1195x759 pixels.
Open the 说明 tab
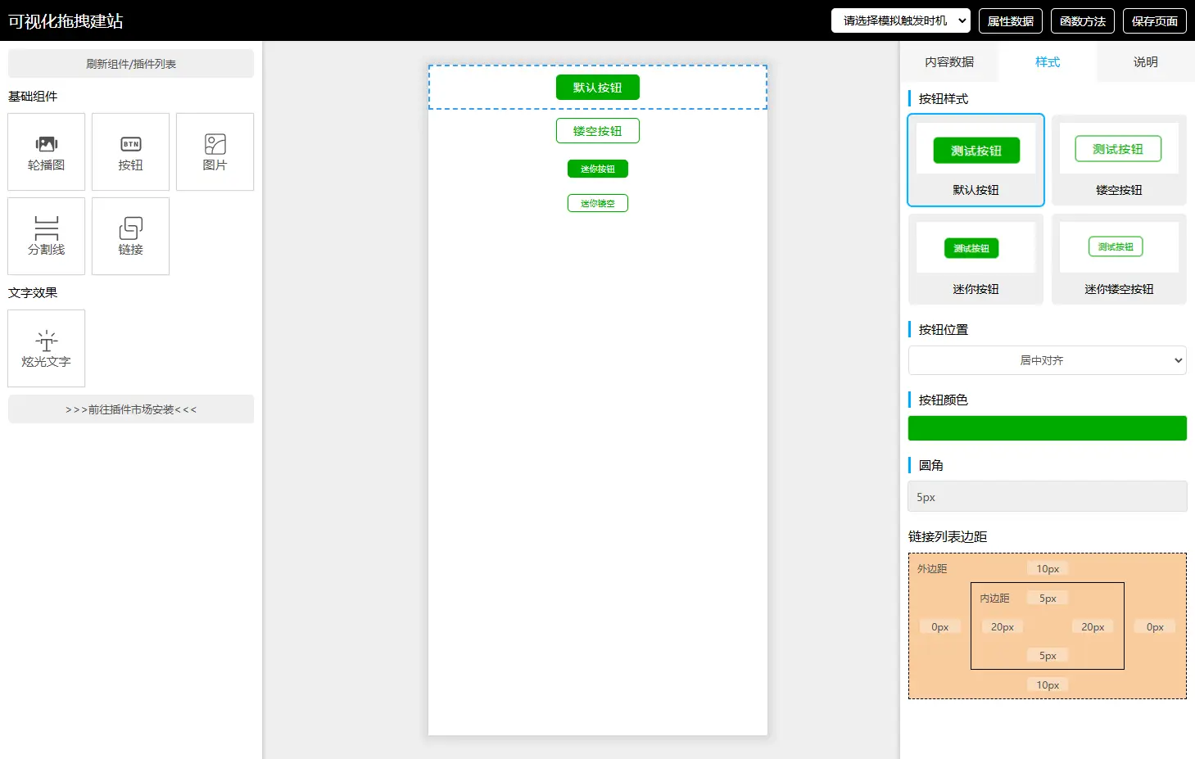click(1145, 62)
